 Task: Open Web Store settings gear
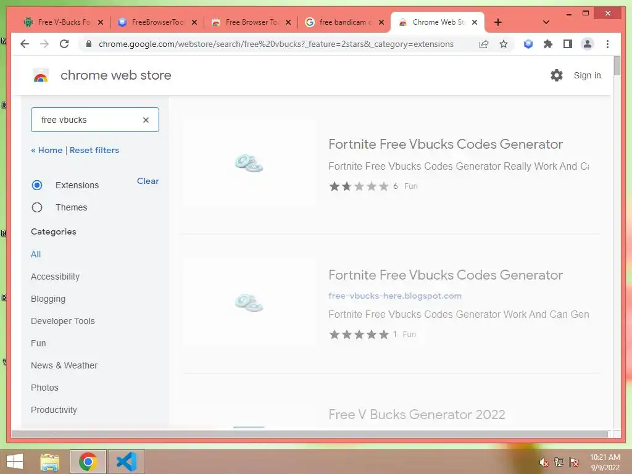pos(556,75)
